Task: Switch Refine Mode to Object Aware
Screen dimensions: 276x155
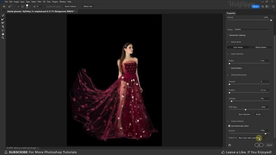Action: (x=260, y=47)
